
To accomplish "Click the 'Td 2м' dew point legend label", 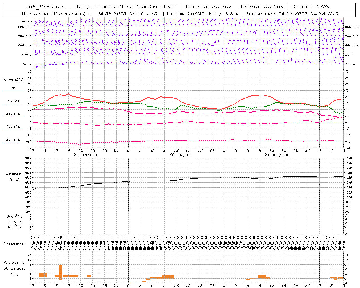I will [x=13, y=101].
